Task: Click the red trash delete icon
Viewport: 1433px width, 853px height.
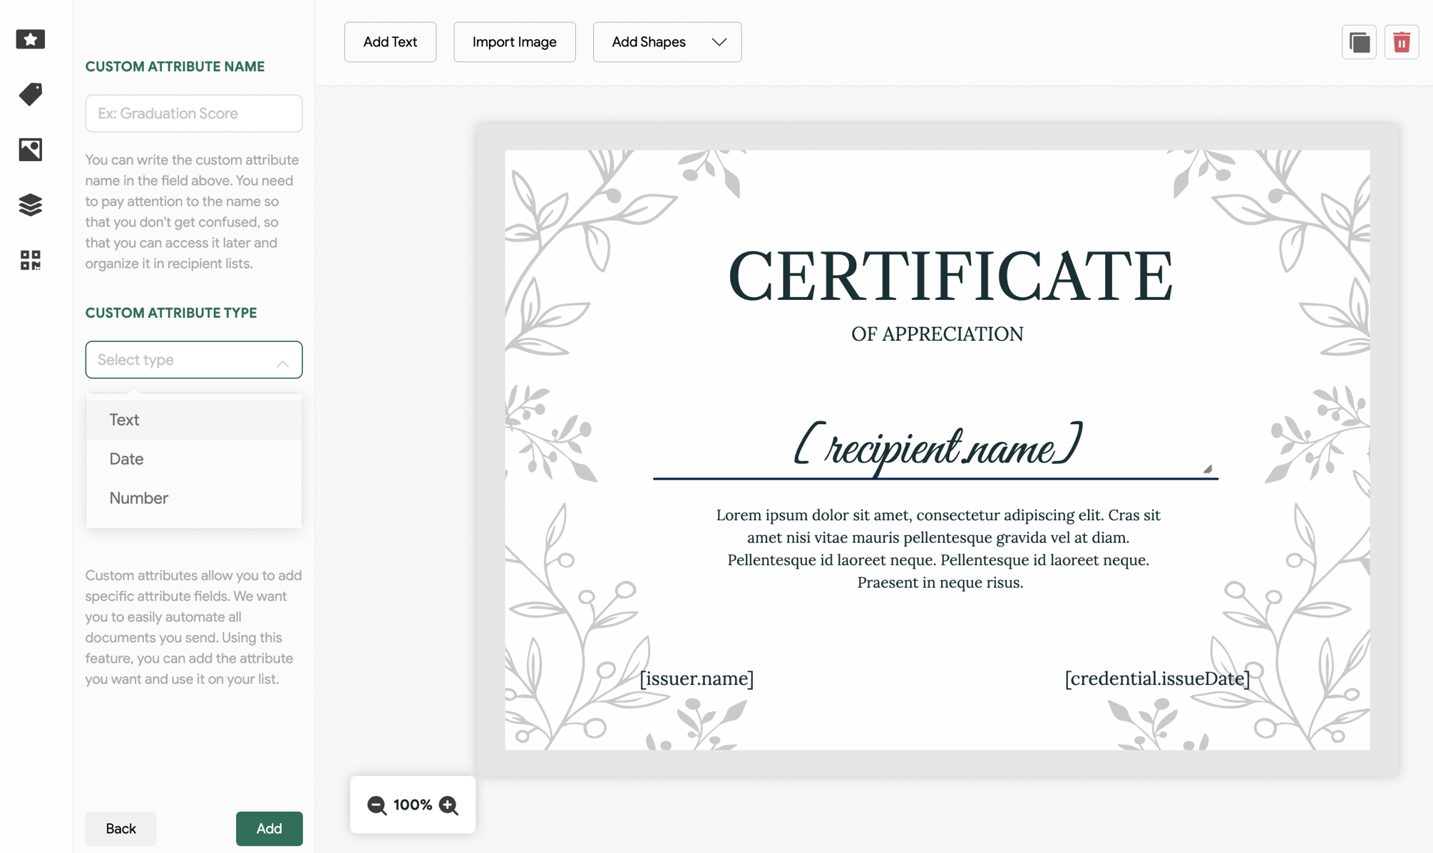Action: pyautogui.click(x=1401, y=42)
